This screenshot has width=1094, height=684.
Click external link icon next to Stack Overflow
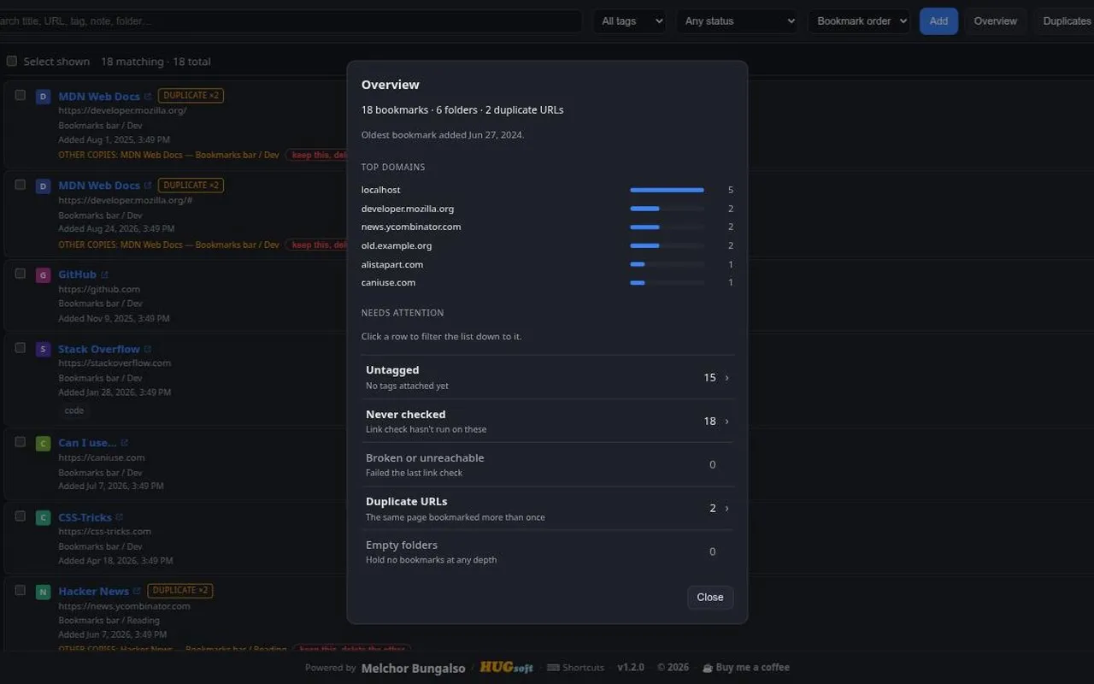pos(148,349)
